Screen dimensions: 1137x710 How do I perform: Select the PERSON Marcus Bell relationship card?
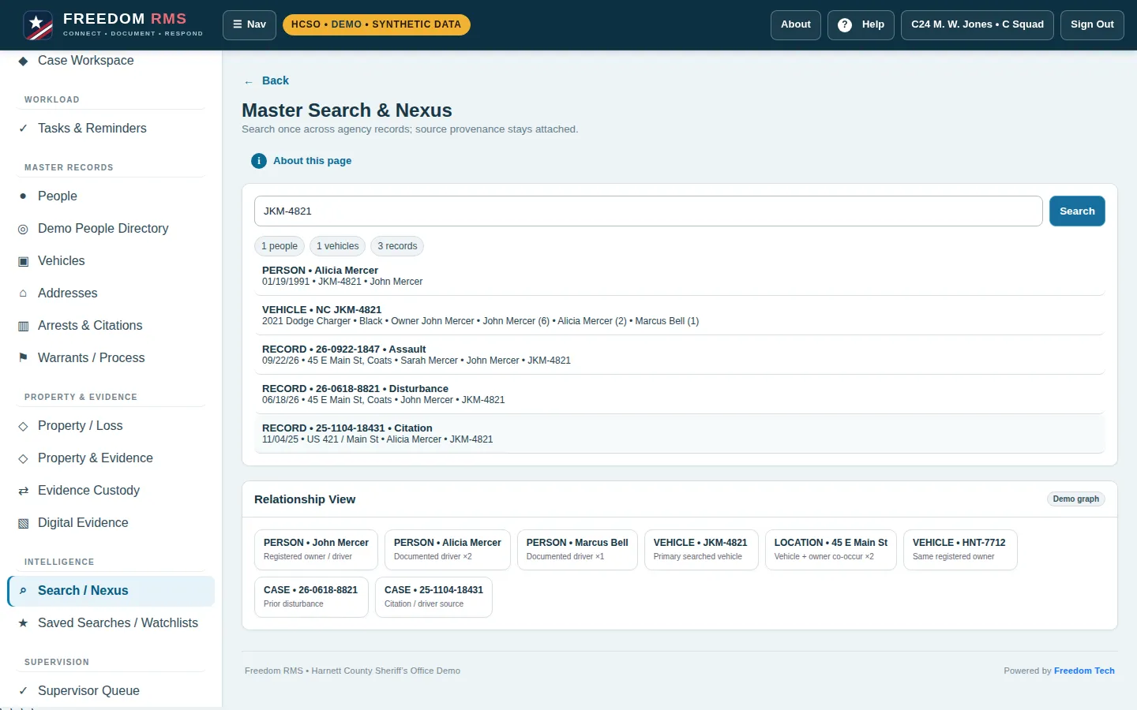577,550
